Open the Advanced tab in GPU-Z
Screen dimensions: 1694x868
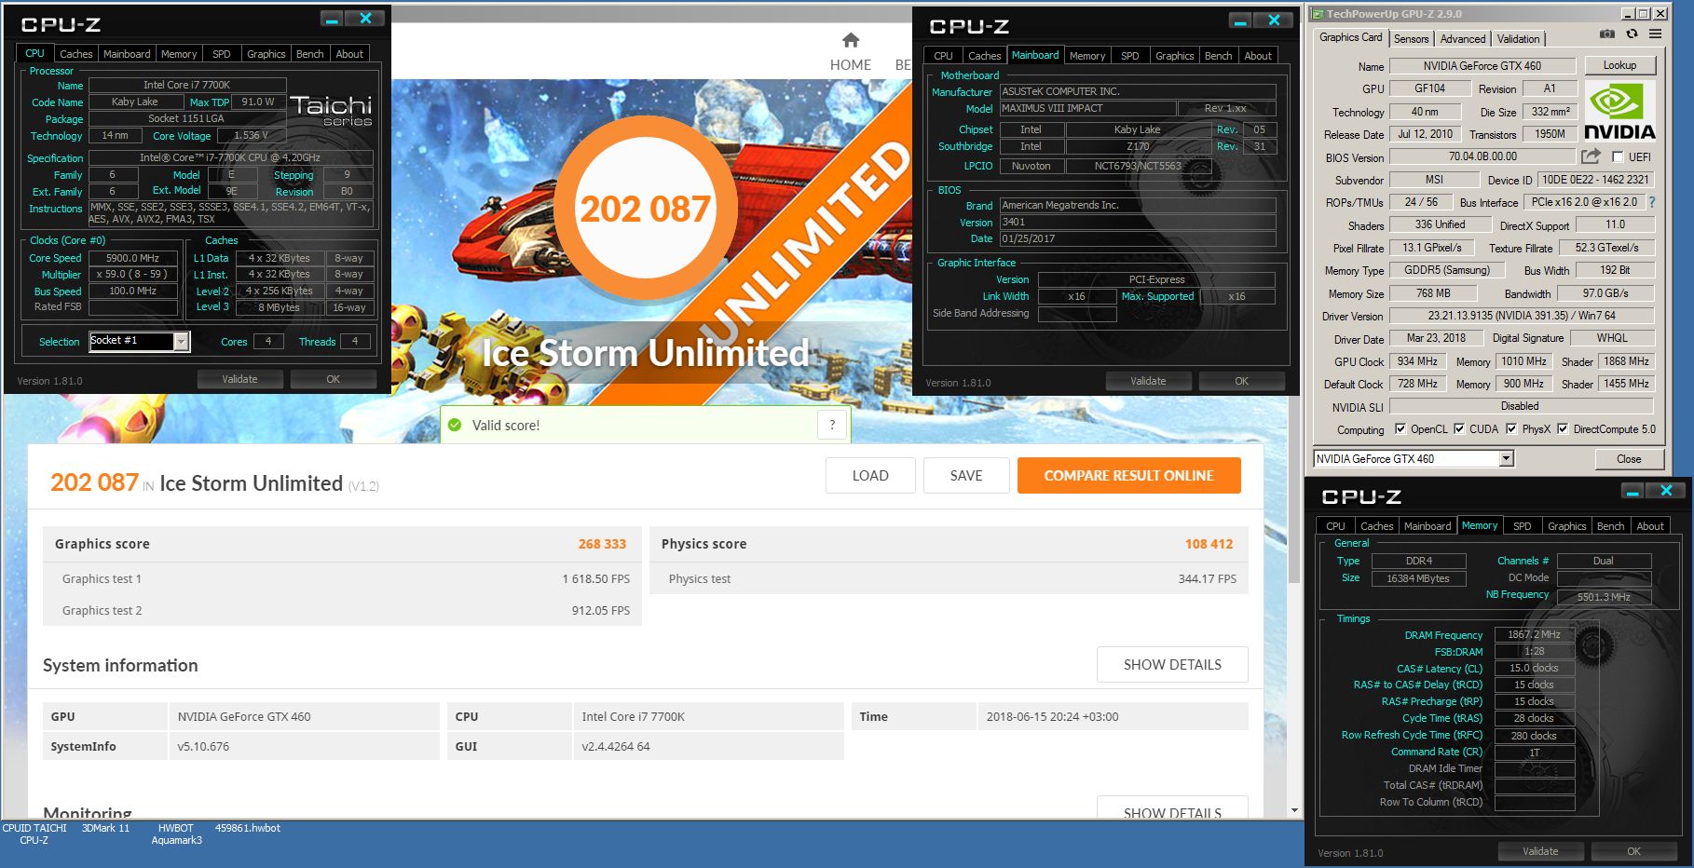(1463, 38)
